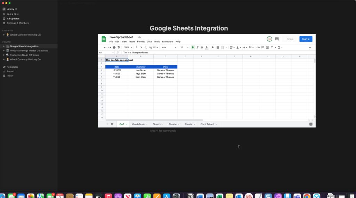The width and height of the screenshot is (356, 198).
Task: Expand Productive Blogs DB Views page
Action: (3, 55)
